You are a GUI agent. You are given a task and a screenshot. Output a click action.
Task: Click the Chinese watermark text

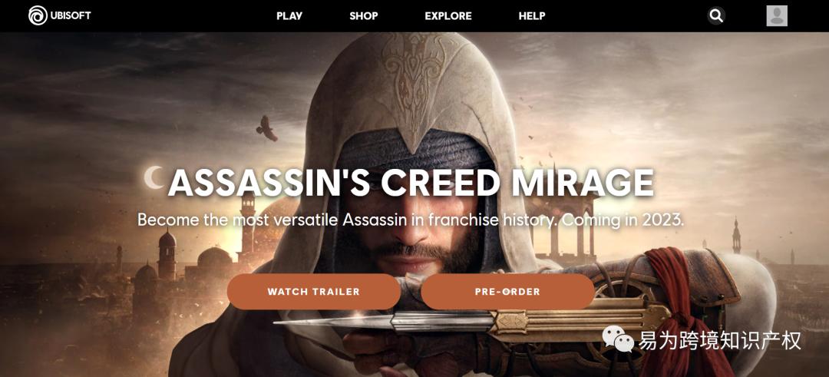tap(719, 340)
